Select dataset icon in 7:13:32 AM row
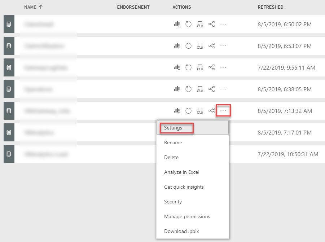 pyautogui.click(x=9, y=111)
